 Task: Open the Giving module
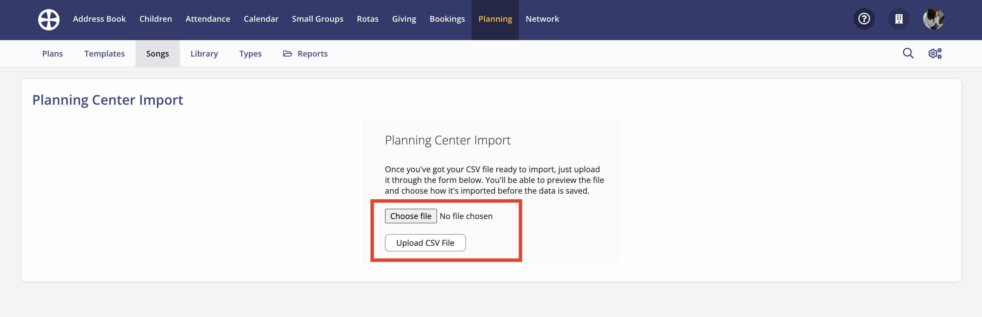404,19
